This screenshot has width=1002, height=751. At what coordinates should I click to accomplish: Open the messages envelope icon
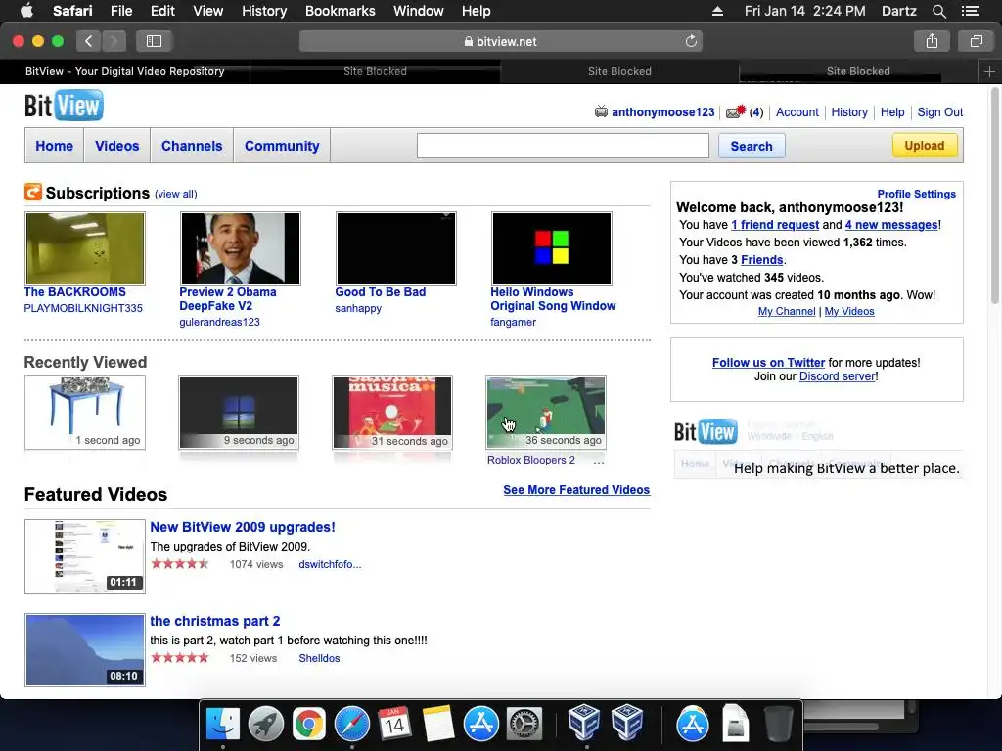click(x=736, y=111)
